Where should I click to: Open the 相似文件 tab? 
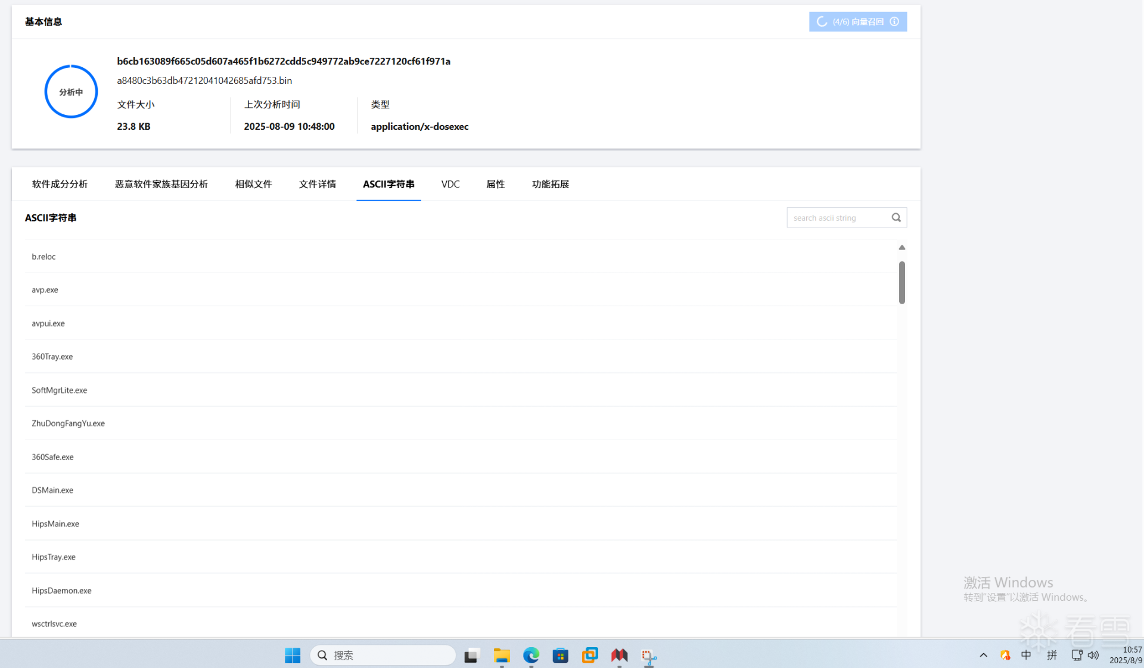point(253,185)
